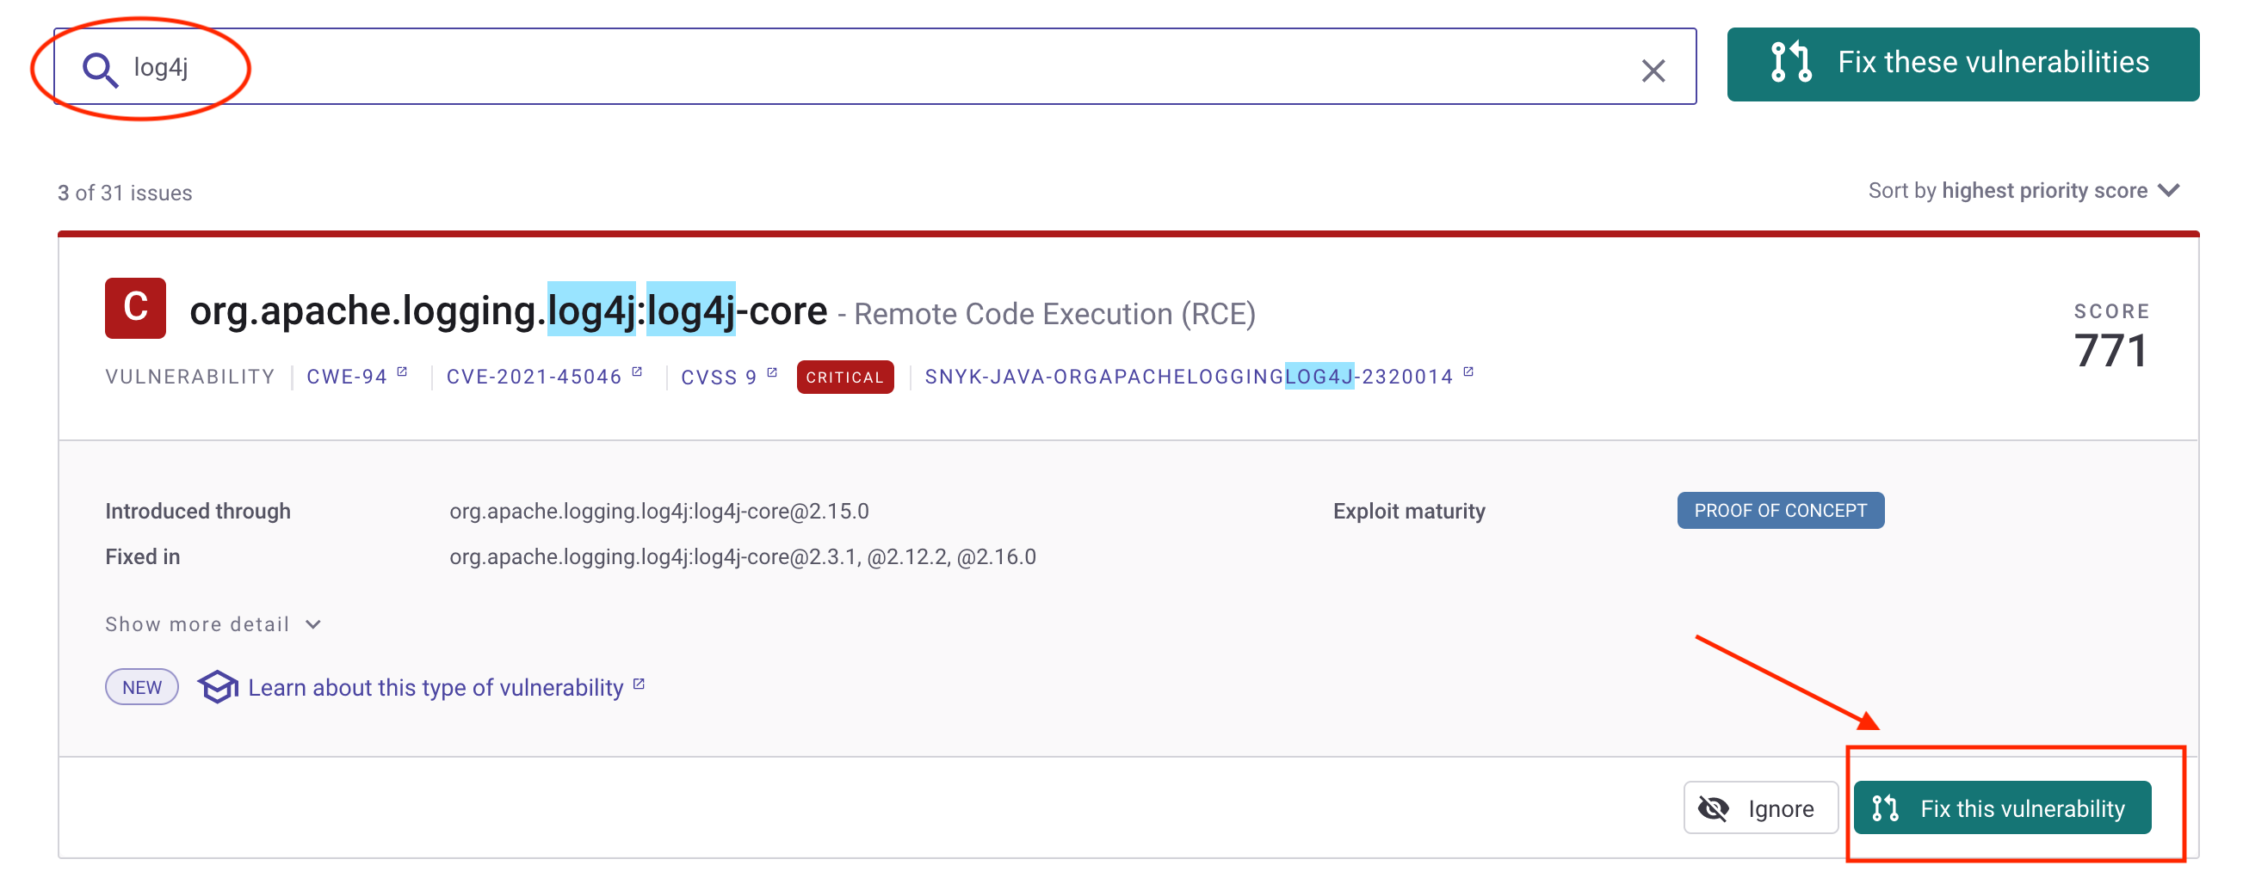This screenshot has height=884, width=2243.
Task: Click the PROOF OF CONCEPT maturity badge
Action: (1779, 510)
